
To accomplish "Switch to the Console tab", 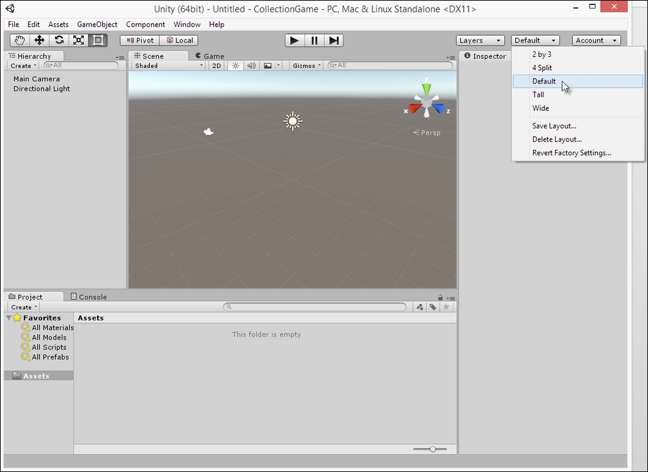I will [91, 296].
